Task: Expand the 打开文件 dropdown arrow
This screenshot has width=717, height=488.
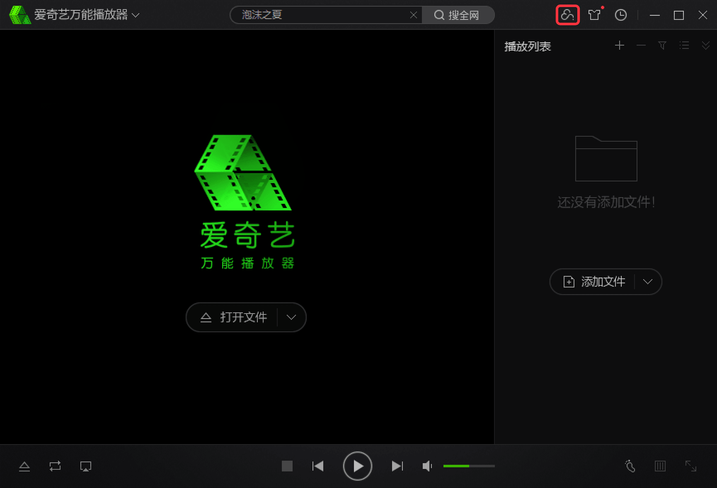Action: click(291, 317)
